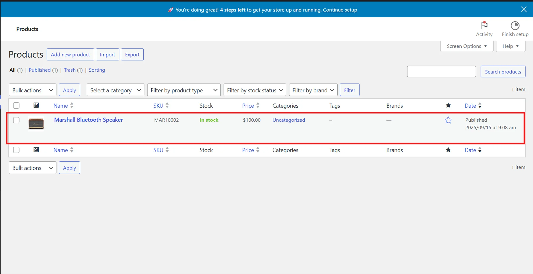Click the featured star column header icon
This screenshot has height=274, width=533.
click(x=448, y=105)
